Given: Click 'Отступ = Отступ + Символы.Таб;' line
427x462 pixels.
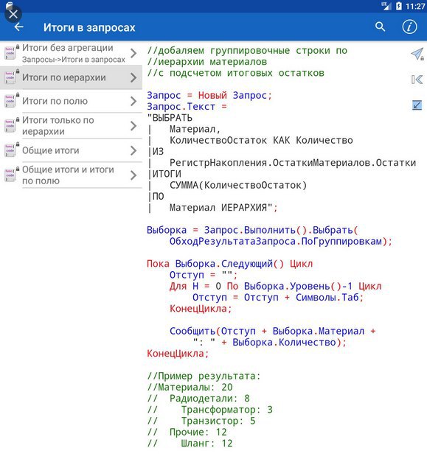Looking at the screenshot, I should tap(278, 298).
